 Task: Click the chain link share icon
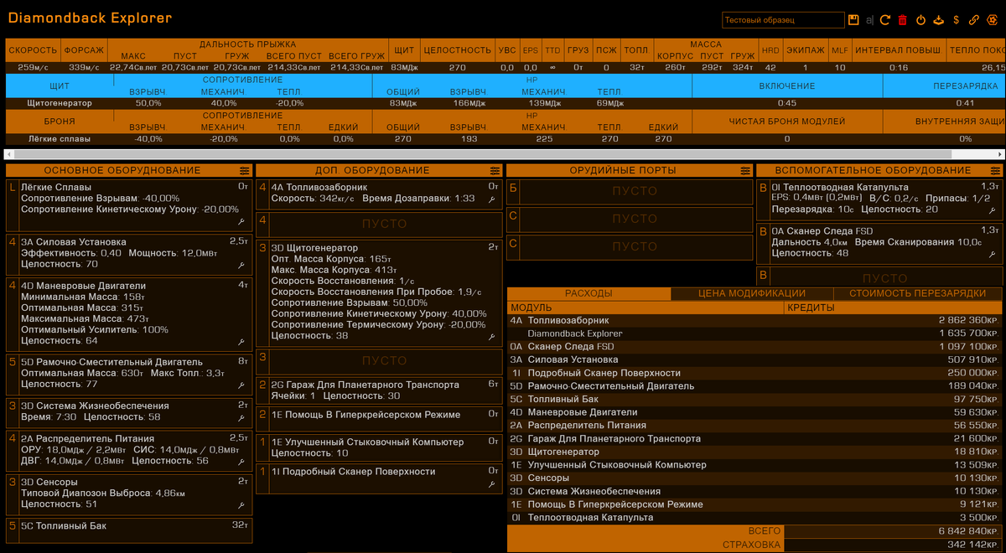tap(974, 19)
